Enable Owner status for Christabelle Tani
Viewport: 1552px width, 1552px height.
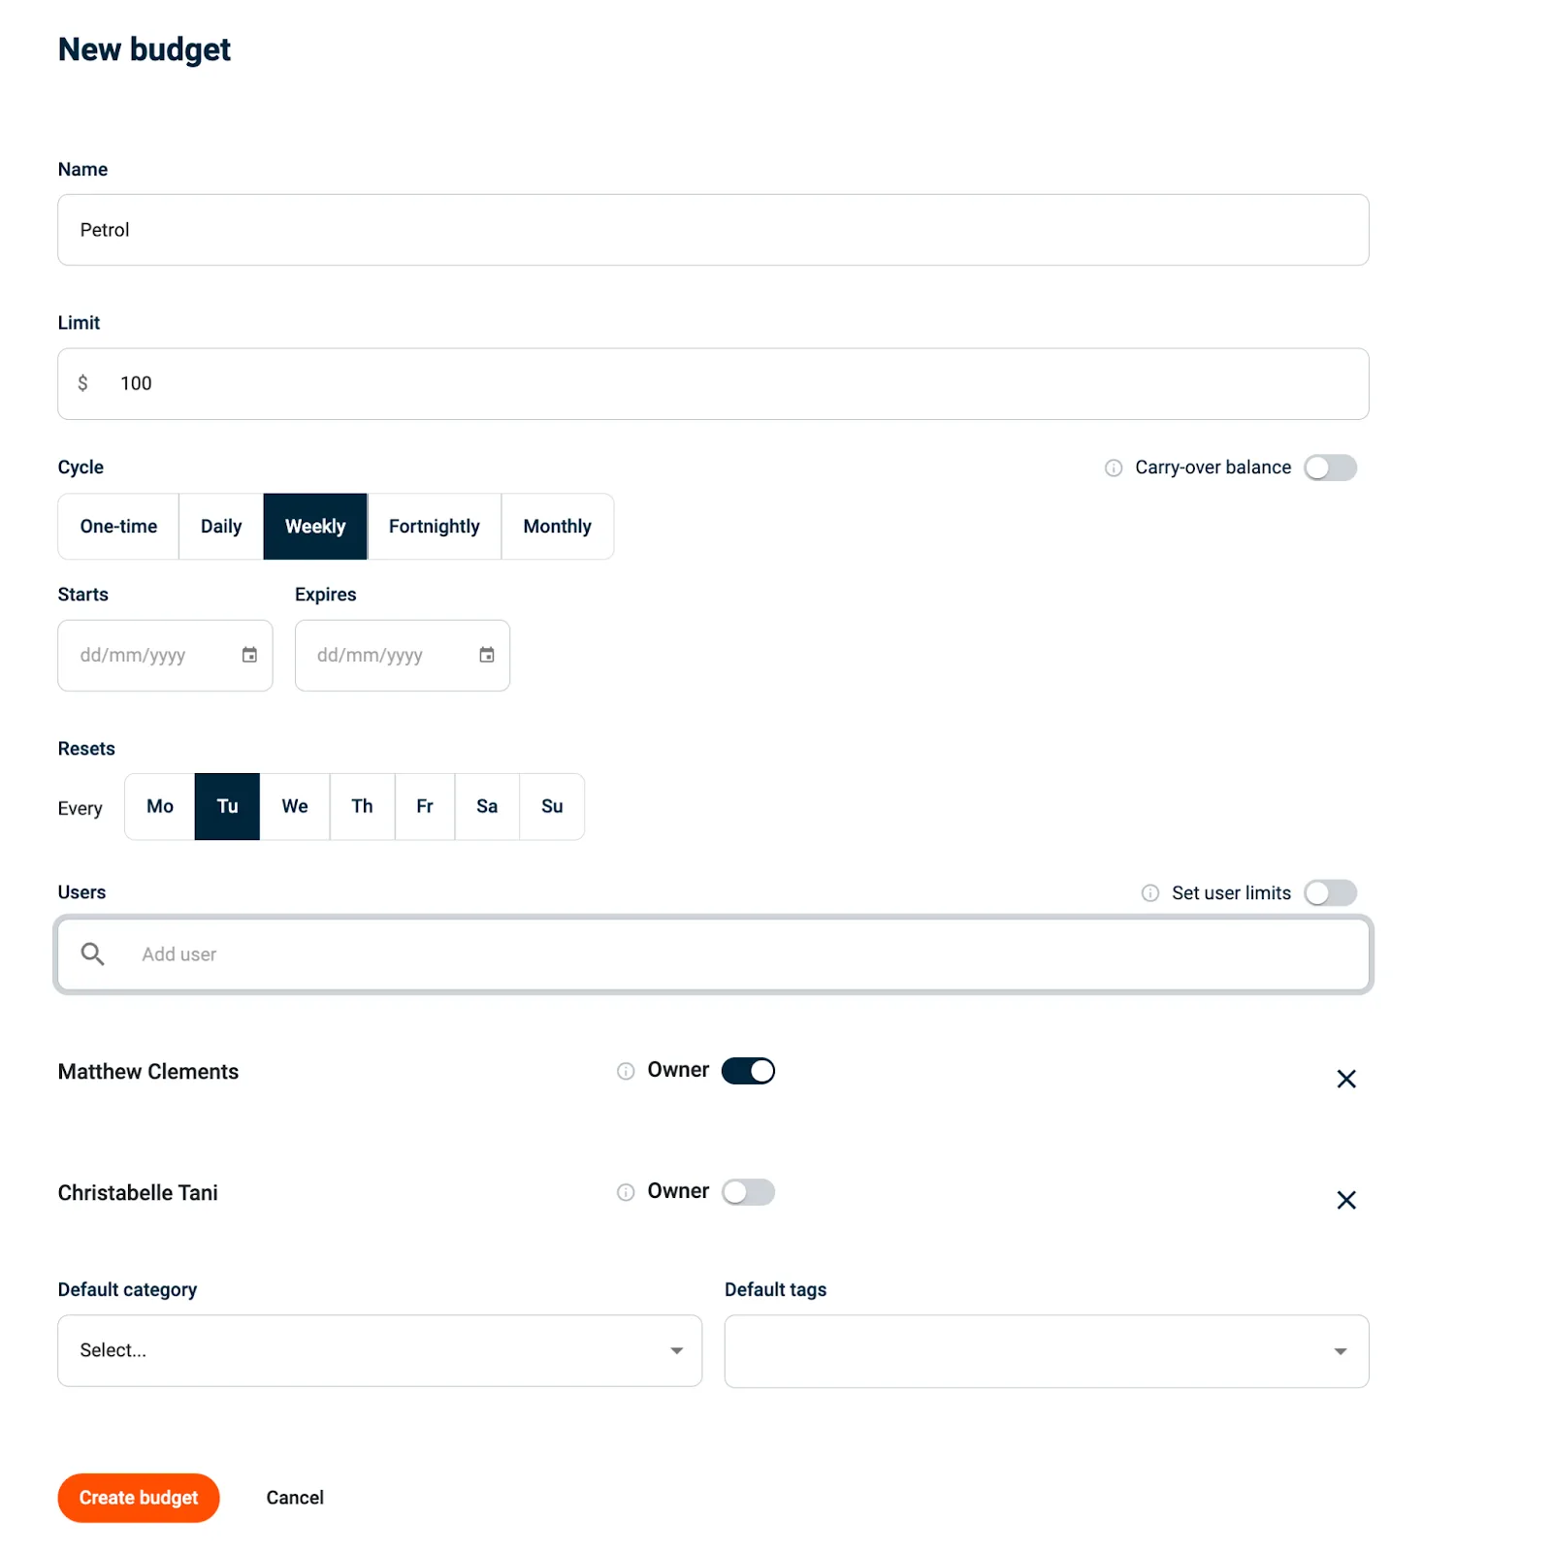pyautogui.click(x=748, y=1191)
